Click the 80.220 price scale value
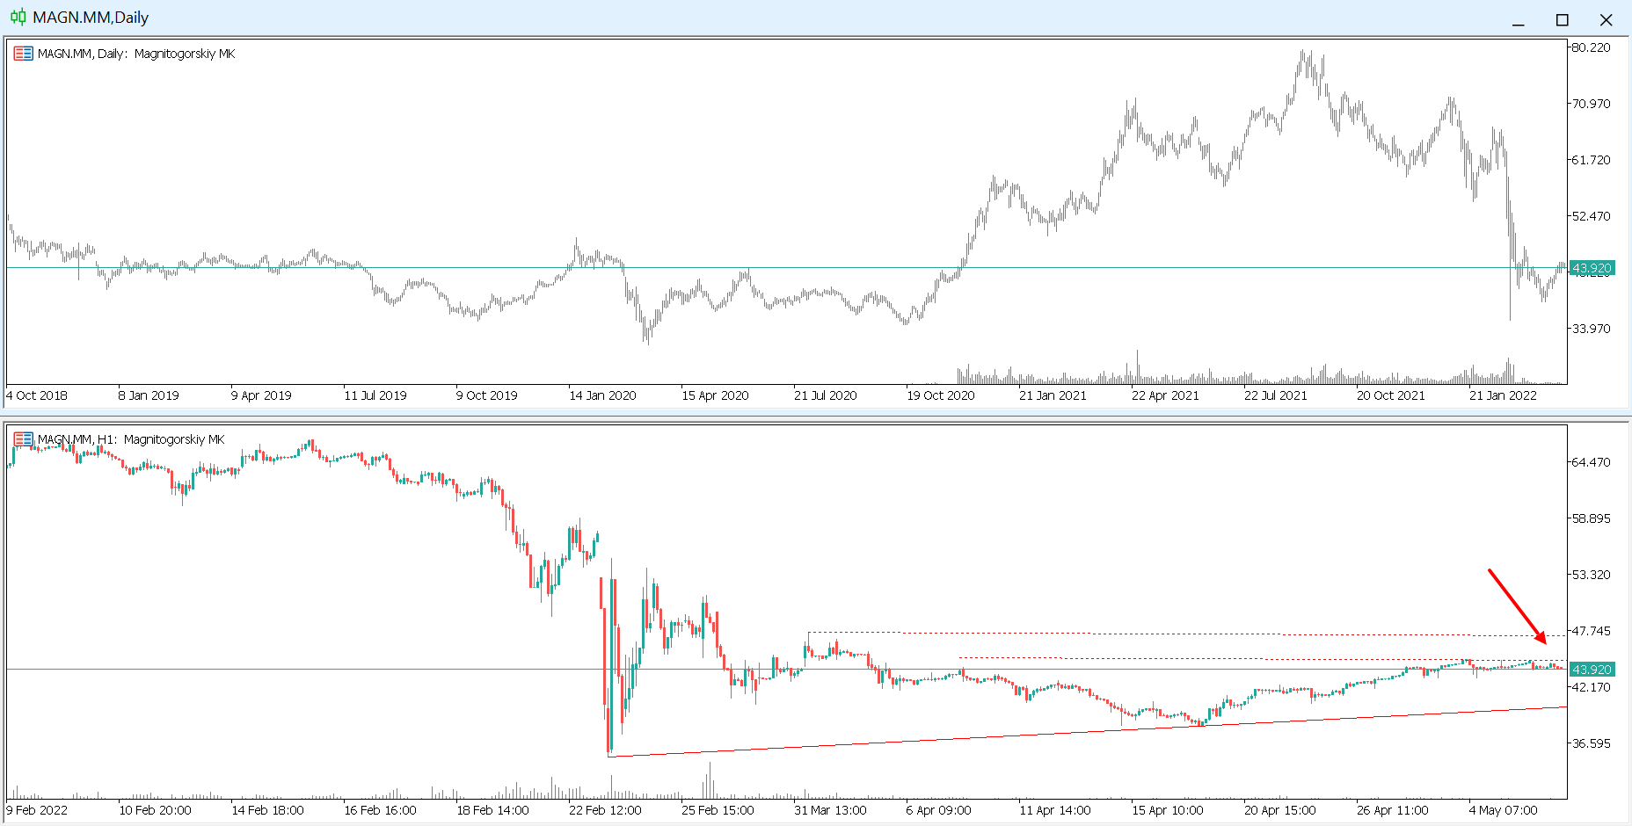Screen dimensions: 1632x826 (x=1591, y=47)
